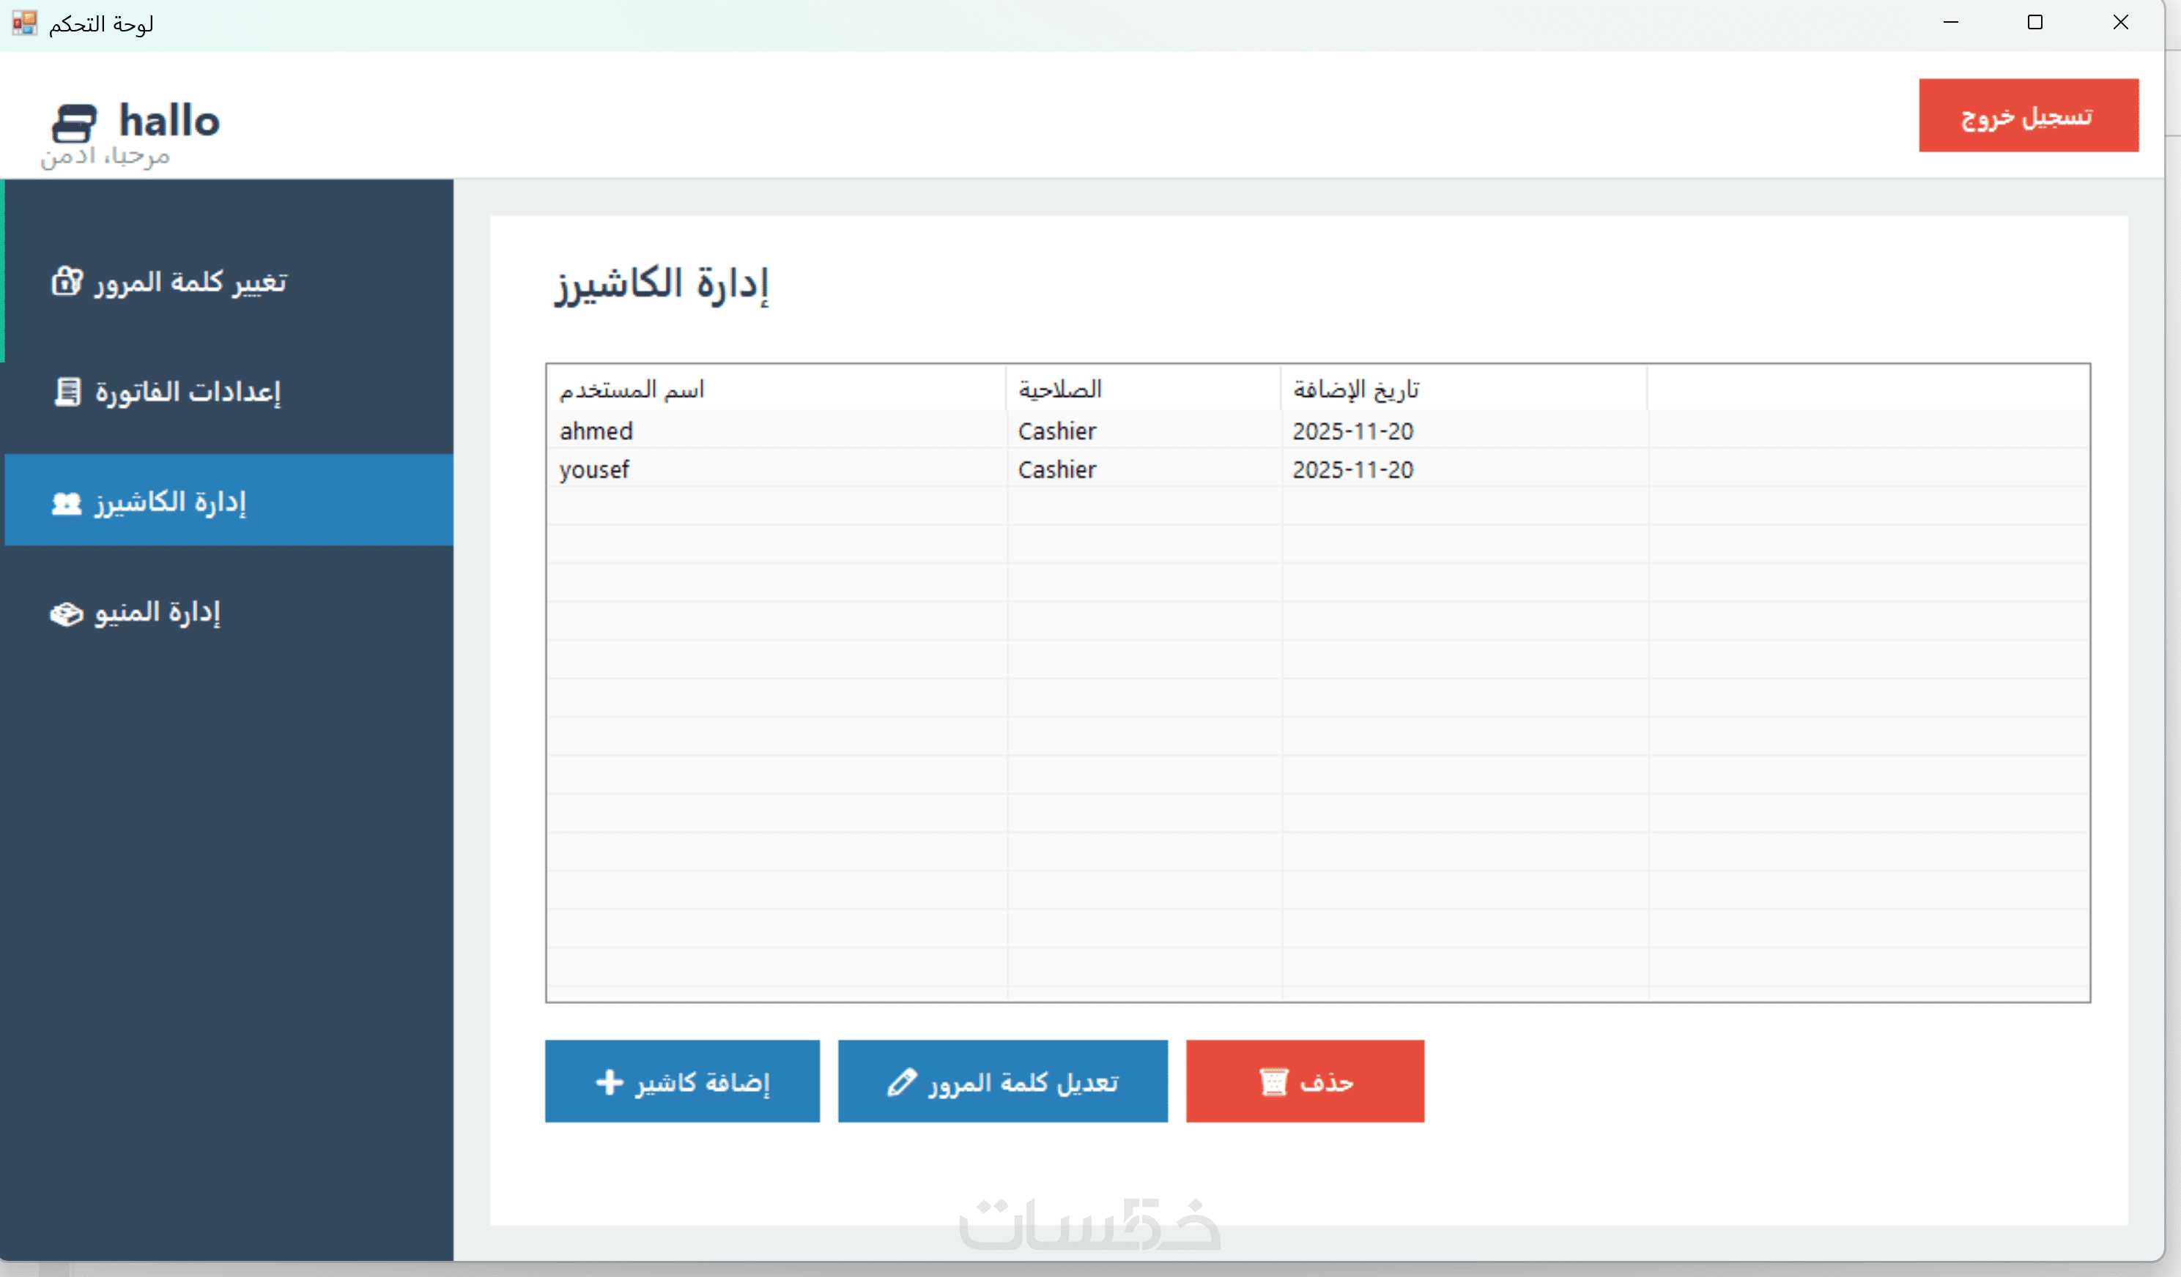The width and height of the screenshot is (2181, 1277).
Task: Click the invoice icon beside إعدادات الفاتورة
Action: coord(67,392)
